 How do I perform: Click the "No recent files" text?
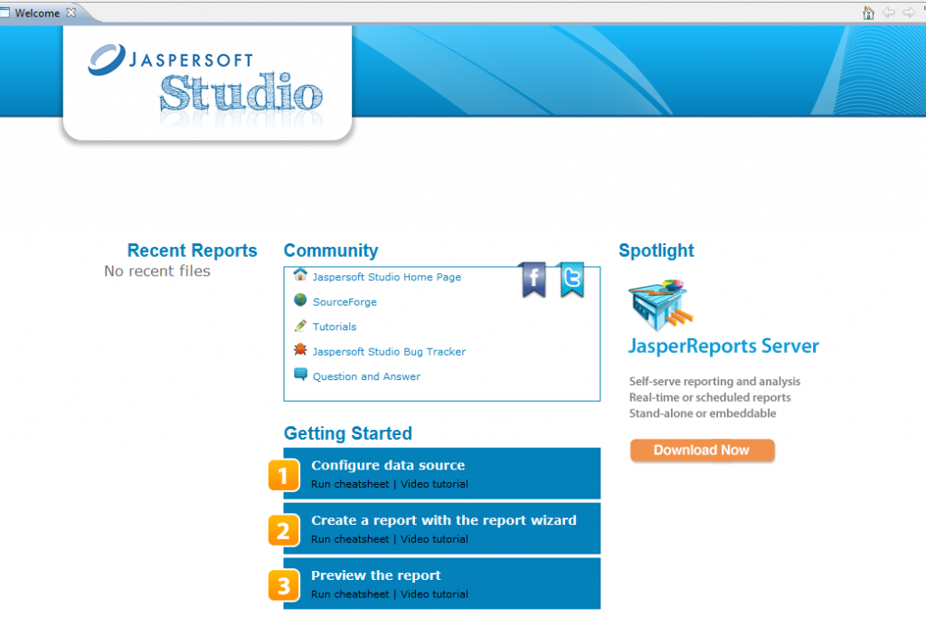[157, 271]
